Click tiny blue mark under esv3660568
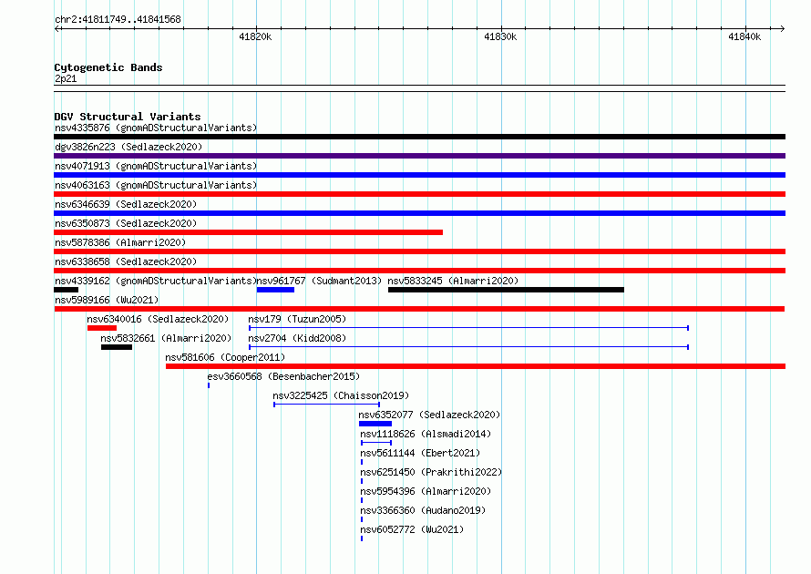811x574 pixels. click(x=209, y=385)
